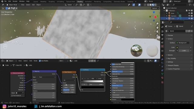Toggle viewport overlays button
This screenshot has width=194, height=109.
[x=139, y=5]
